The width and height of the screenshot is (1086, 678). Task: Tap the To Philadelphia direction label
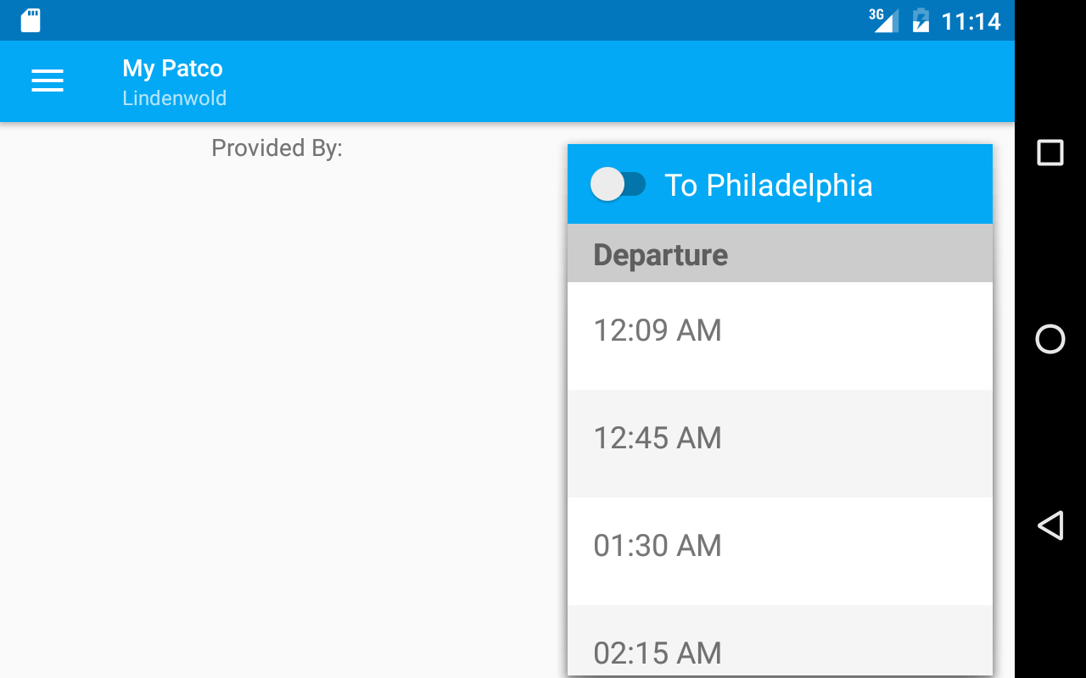pos(768,186)
